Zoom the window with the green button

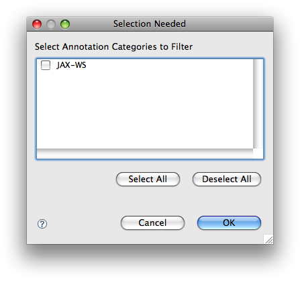click(65, 24)
